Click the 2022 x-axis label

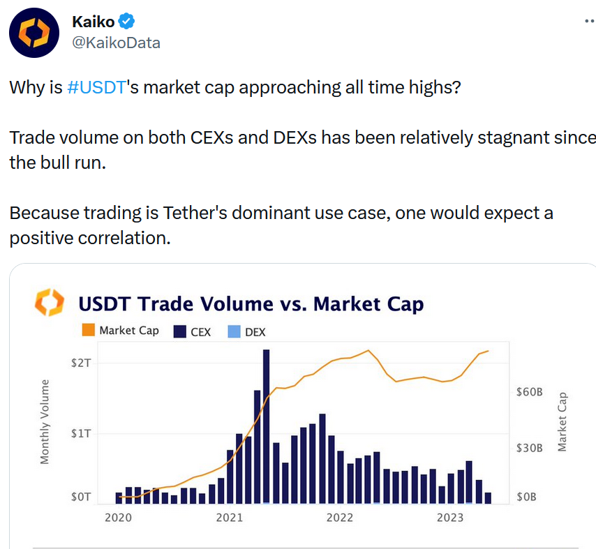point(340,517)
